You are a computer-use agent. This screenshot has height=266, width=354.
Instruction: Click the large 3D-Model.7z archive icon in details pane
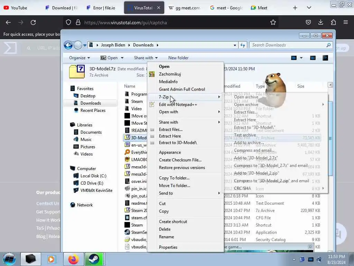77,71
